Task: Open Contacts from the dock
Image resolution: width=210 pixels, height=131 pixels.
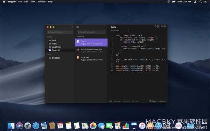Action: tap(52, 126)
